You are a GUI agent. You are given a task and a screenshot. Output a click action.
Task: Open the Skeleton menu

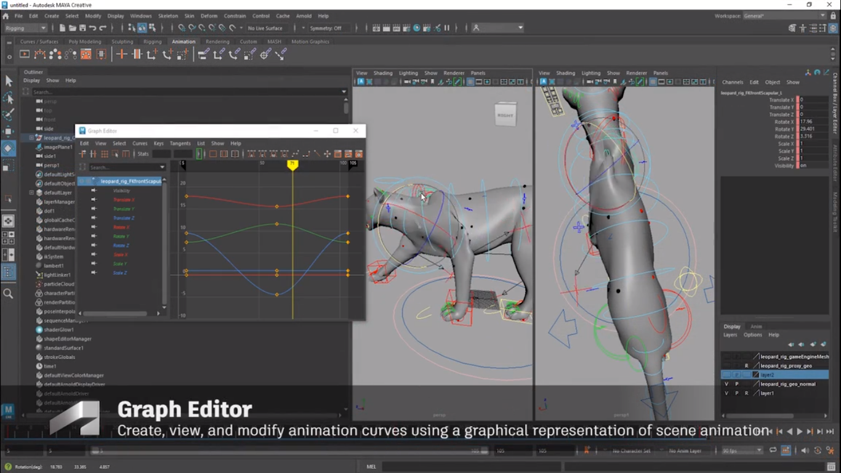coord(168,16)
